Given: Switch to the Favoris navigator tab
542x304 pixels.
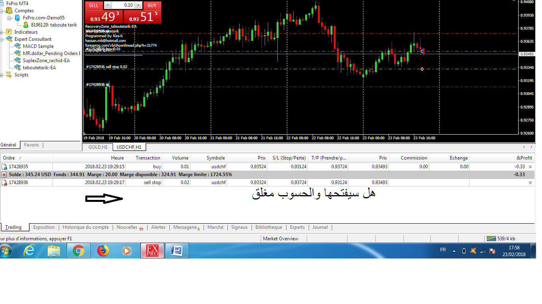Looking at the screenshot, I should coord(31,145).
